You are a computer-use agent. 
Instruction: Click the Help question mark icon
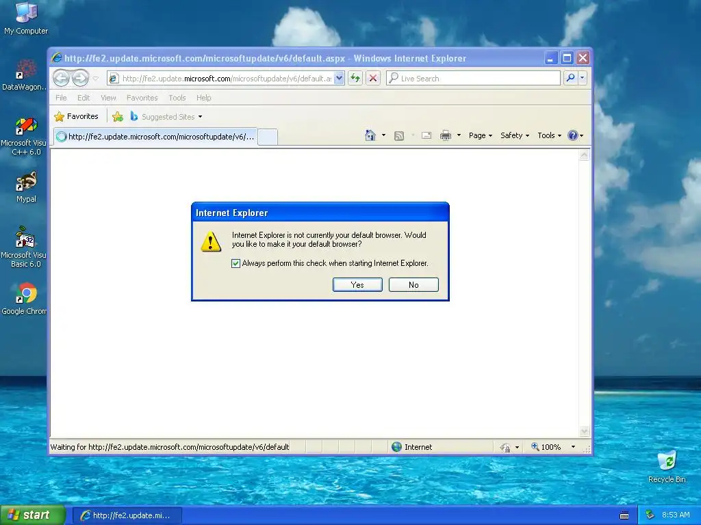click(573, 136)
